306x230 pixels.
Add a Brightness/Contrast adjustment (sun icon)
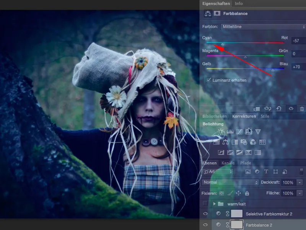(x=221, y=131)
